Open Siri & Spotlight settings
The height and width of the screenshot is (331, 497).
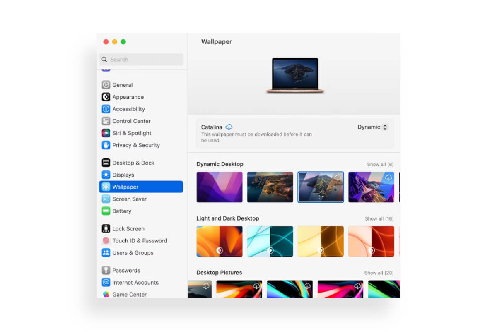pyautogui.click(x=131, y=133)
